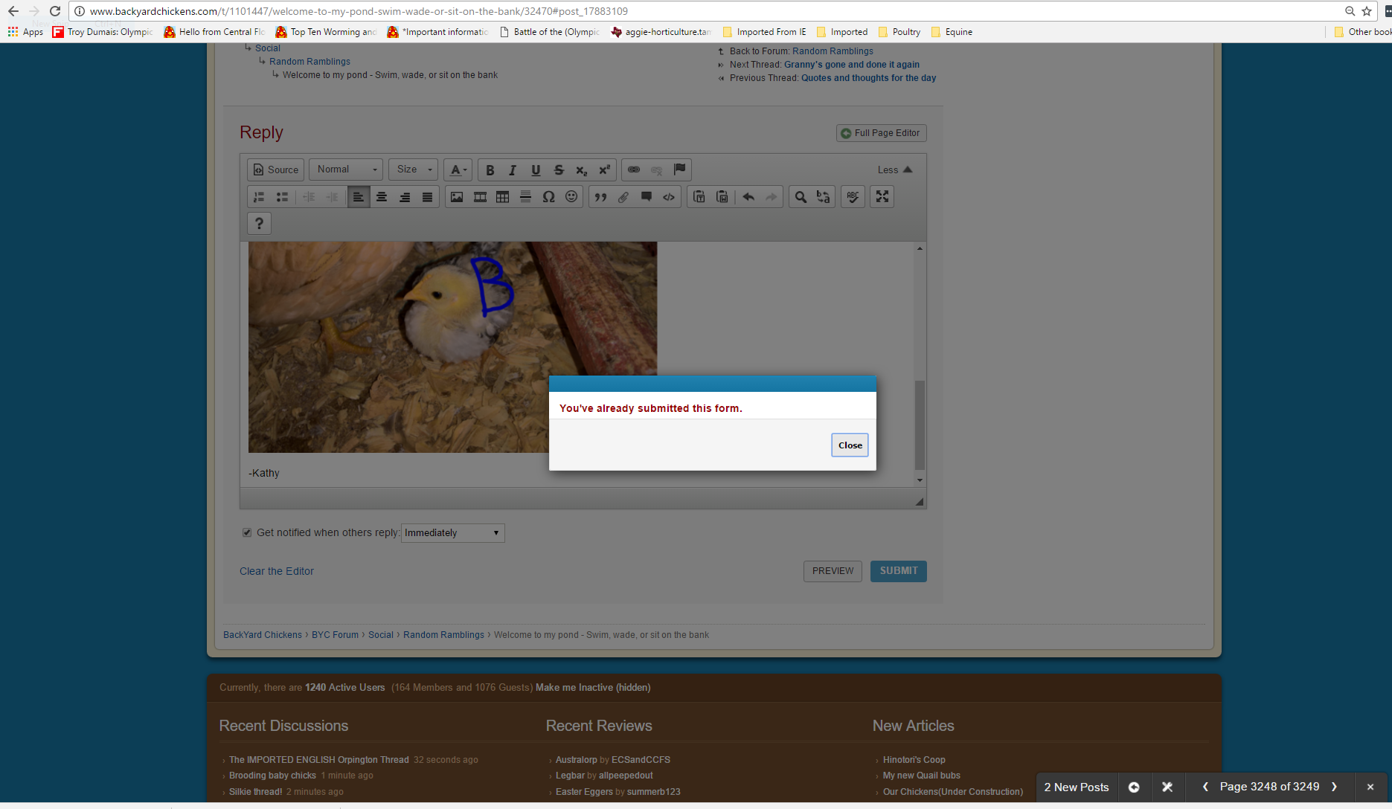Click the insert image icon
The width and height of the screenshot is (1392, 809).
[x=457, y=197]
